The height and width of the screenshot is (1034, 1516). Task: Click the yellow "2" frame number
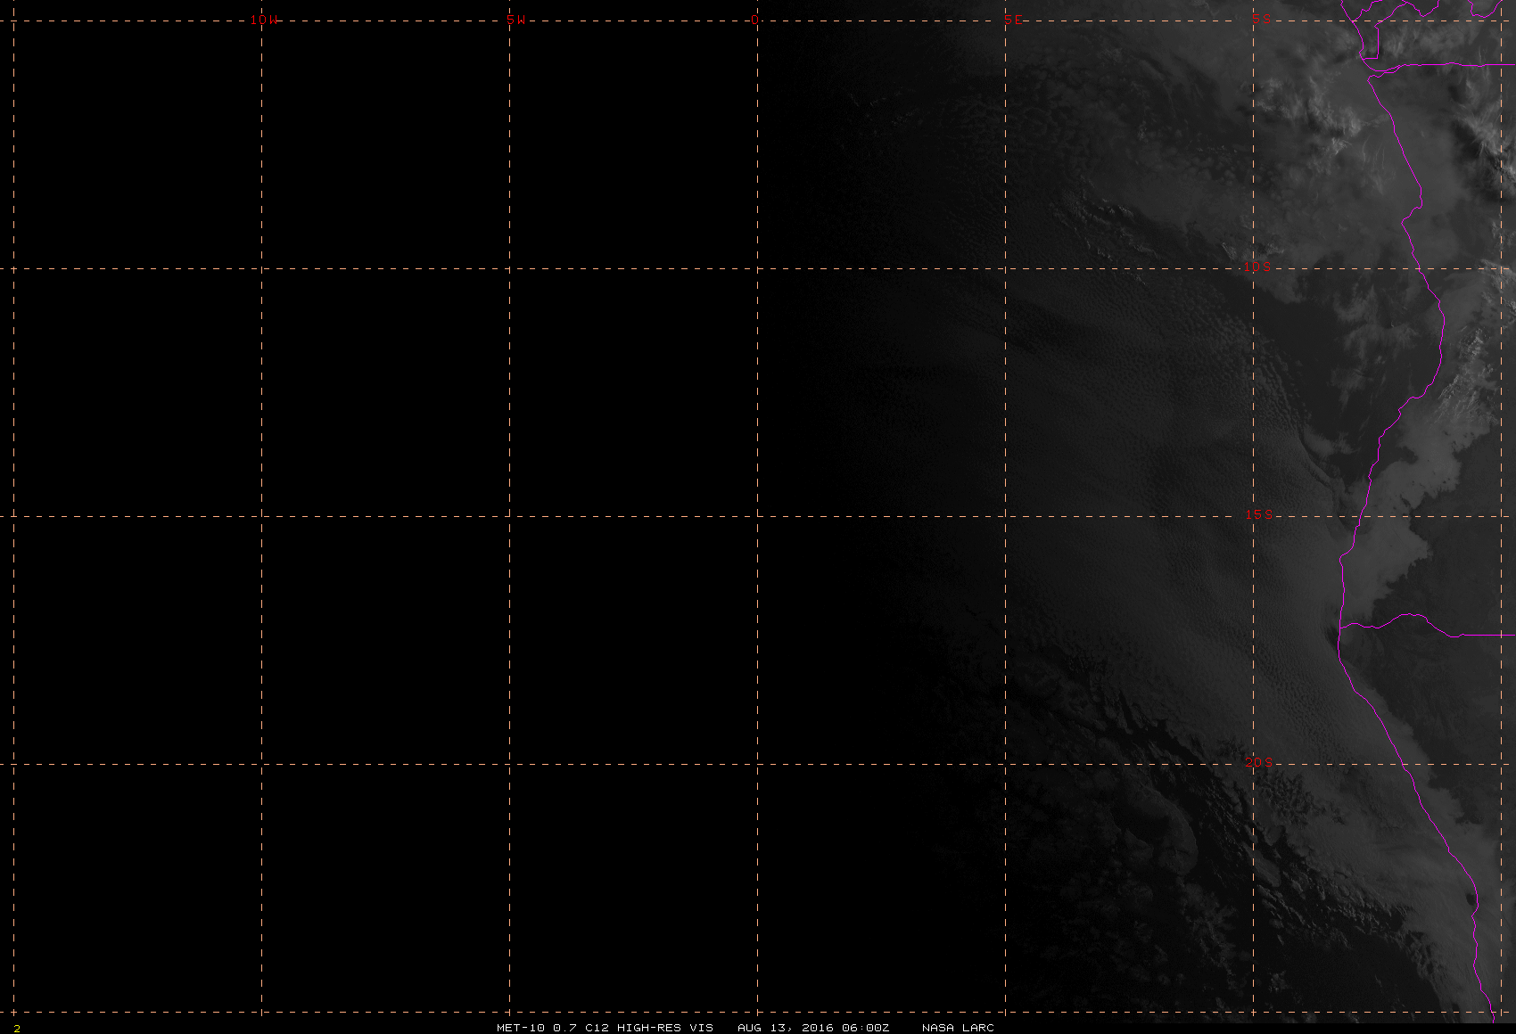[17, 1029]
